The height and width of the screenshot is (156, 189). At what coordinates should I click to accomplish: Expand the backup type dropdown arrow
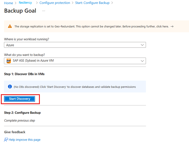click(142, 61)
